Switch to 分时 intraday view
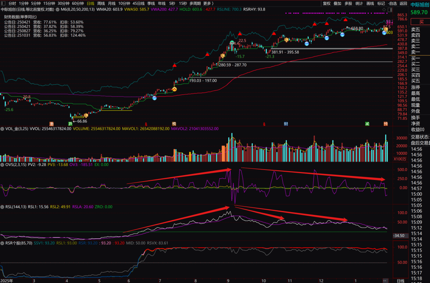This screenshot has width=430, height=283. (x=12, y=4)
